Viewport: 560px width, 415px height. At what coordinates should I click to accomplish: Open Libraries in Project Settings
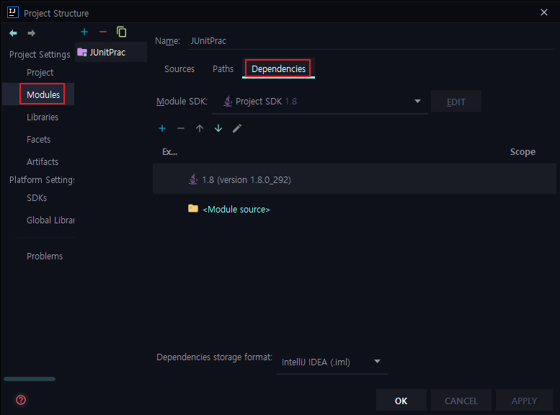pos(43,117)
